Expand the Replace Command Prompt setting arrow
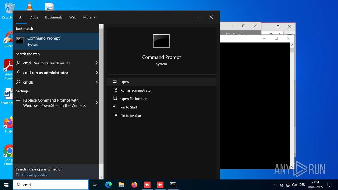This screenshot has width=338, height=190. point(97,103)
